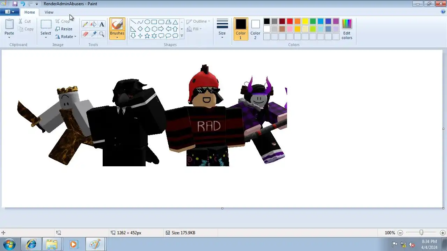Choose the Oval shape
447x251 pixels.
click(147, 22)
